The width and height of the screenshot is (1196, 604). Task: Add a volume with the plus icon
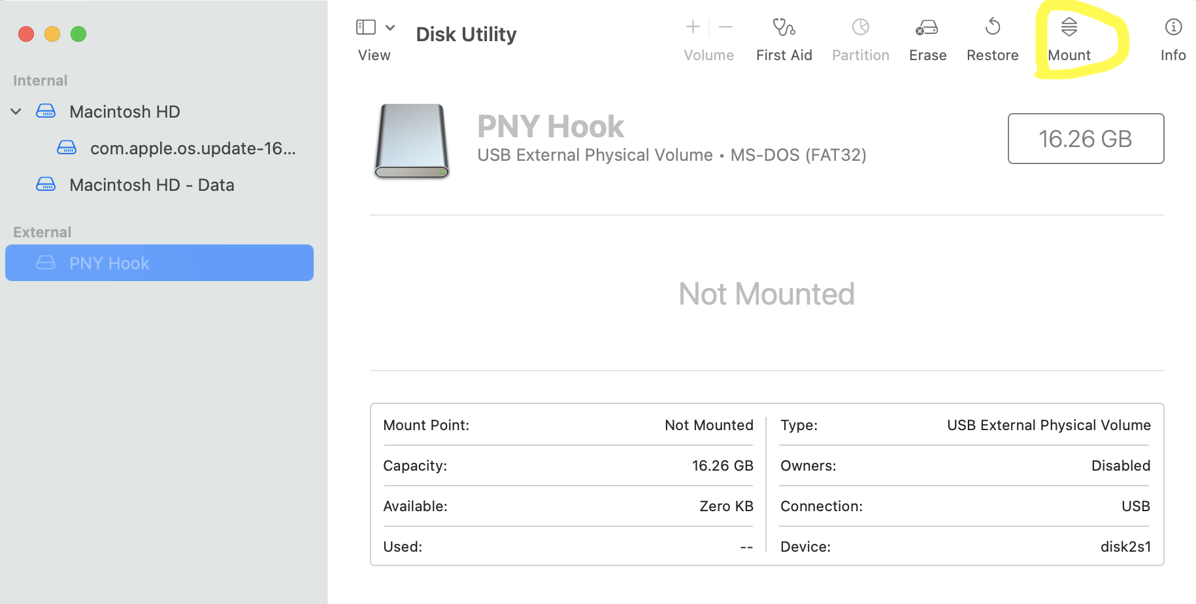[693, 27]
